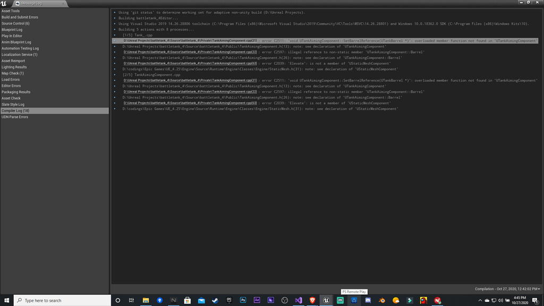This screenshot has width=544, height=306.
Task: Open second TankAimingComponent.cpp(21) link under [2/5]
Action: coord(190,80)
